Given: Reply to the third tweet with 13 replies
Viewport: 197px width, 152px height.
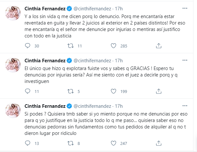Looking at the screenshot, I should click(27, 144).
